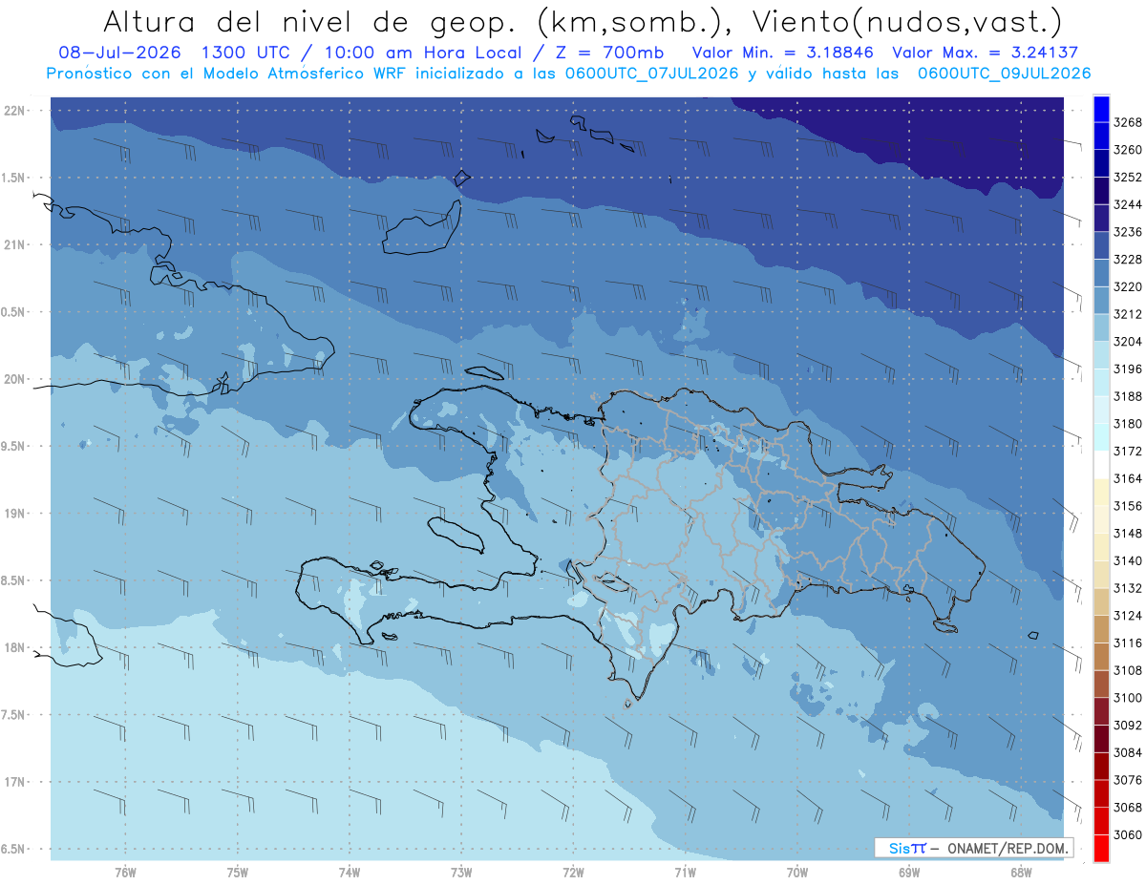Click the '75W' longitude label
This screenshot has width=1146, height=885.
click(x=238, y=873)
